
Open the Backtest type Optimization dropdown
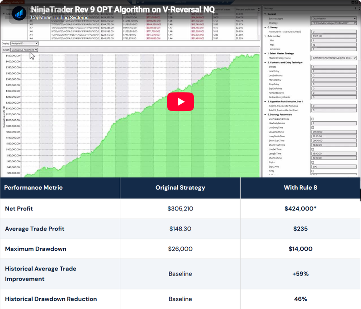click(x=334, y=18)
